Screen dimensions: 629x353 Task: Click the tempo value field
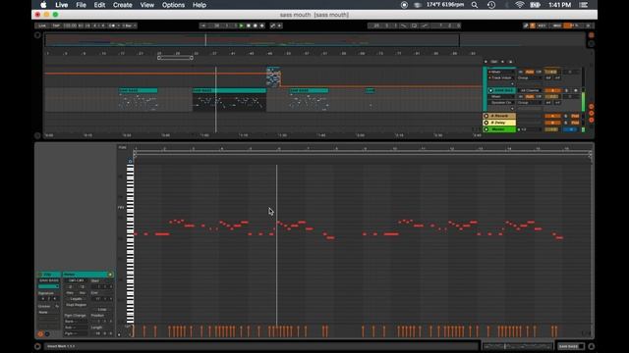[x=70, y=25]
